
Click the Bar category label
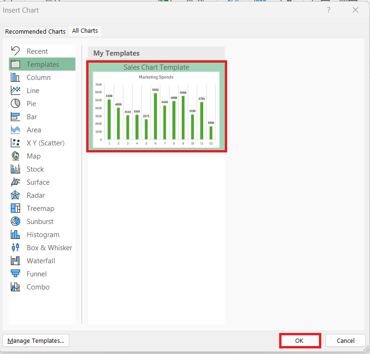(32, 117)
